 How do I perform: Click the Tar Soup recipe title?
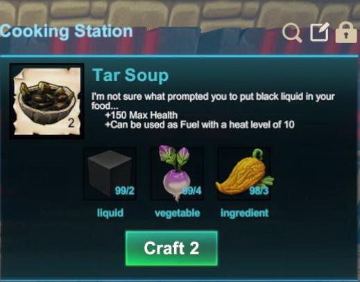tap(130, 76)
